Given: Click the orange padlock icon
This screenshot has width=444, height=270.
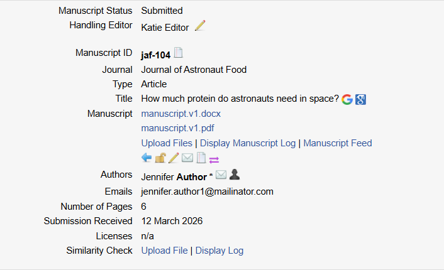Looking at the screenshot, I should [x=160, y=158].
